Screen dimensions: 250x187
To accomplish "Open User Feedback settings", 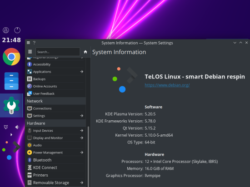I will pyautogui.click(x=55, y=93).
